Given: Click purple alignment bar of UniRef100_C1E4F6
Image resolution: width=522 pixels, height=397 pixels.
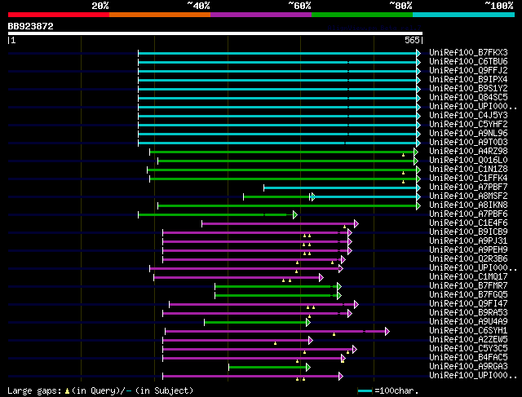Looking at the screenshot, I should click(278, 224).
